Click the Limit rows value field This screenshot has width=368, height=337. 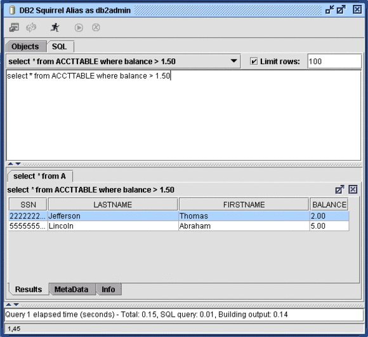click(334, 61)
